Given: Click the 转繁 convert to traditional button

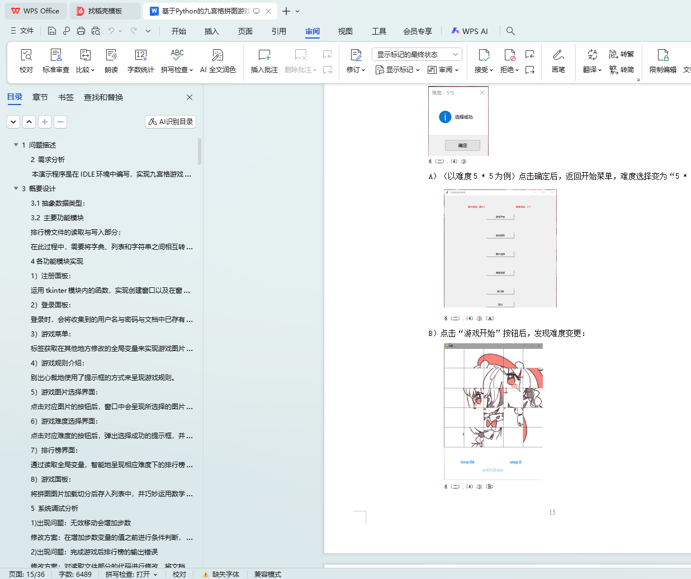Looking at the screenshot, I should tap(622, 54).
